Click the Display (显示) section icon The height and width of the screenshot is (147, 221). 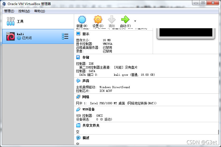78,34
